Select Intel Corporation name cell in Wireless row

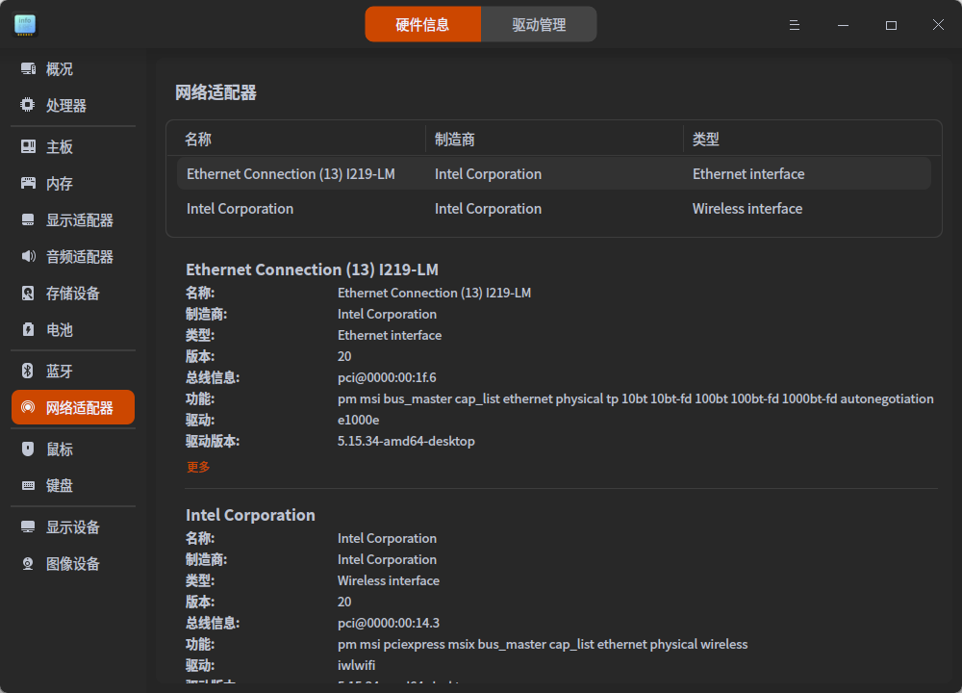pos(240,209)
